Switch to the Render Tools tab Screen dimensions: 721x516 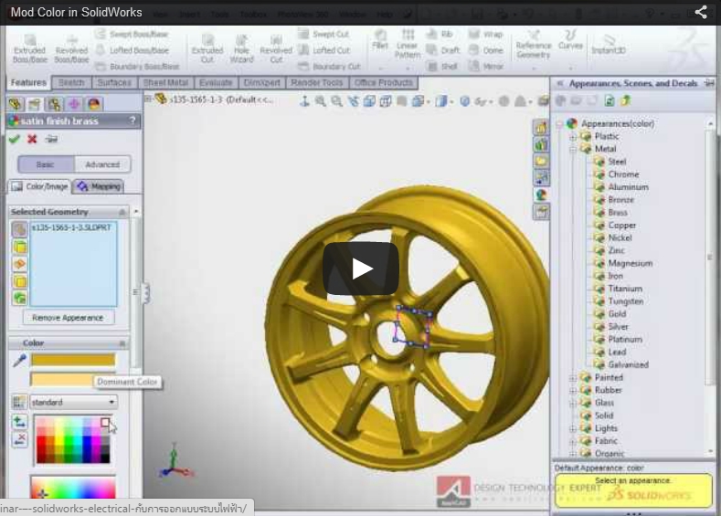click(317, 82)
